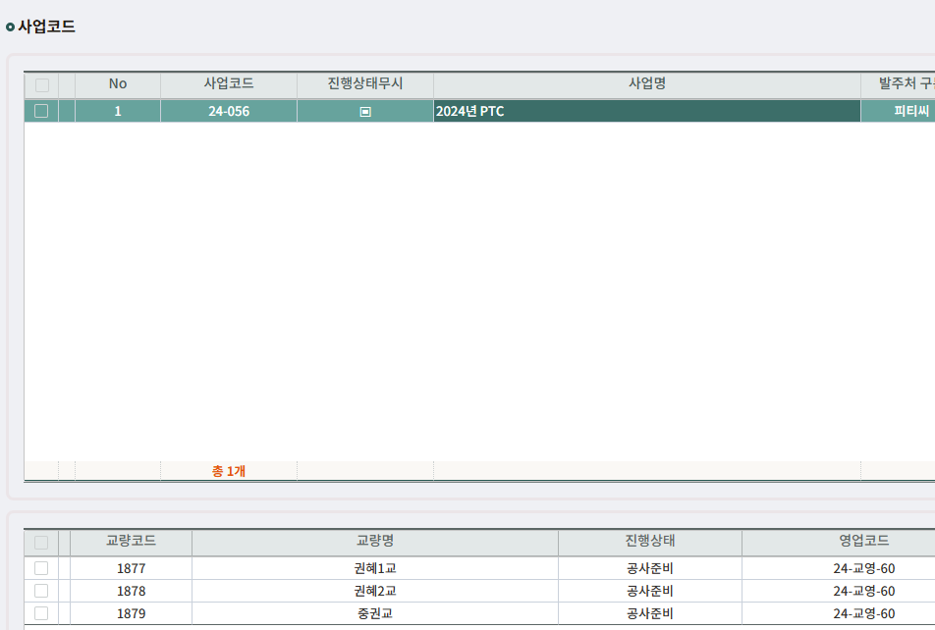Check the checkbox for bridge 1877
Image resolution: width=935 pixels, height=630 pixels.
point(41,568)
